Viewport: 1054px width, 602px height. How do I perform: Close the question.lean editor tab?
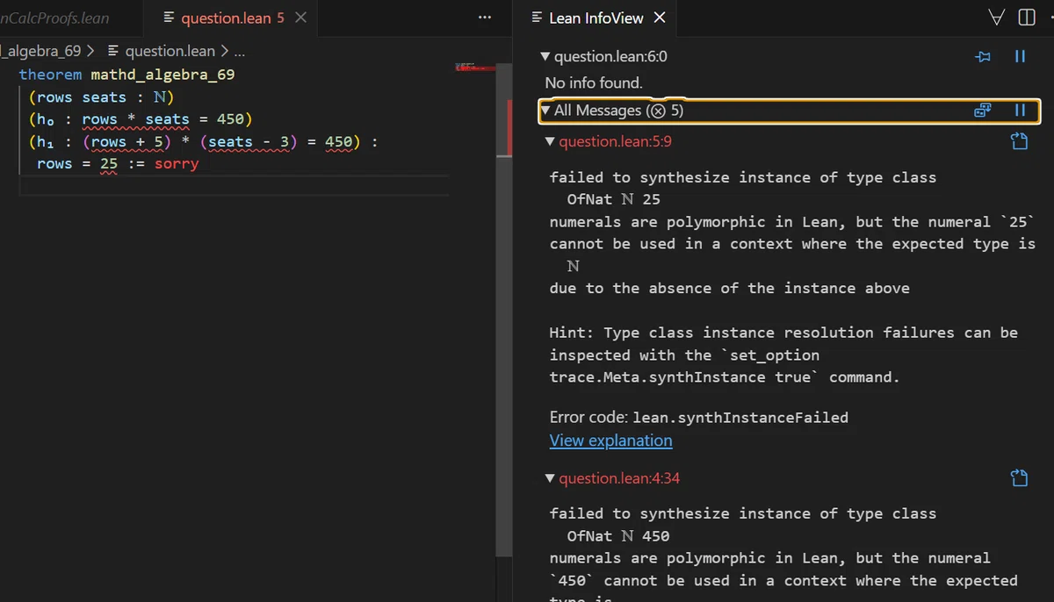(301, 18)
